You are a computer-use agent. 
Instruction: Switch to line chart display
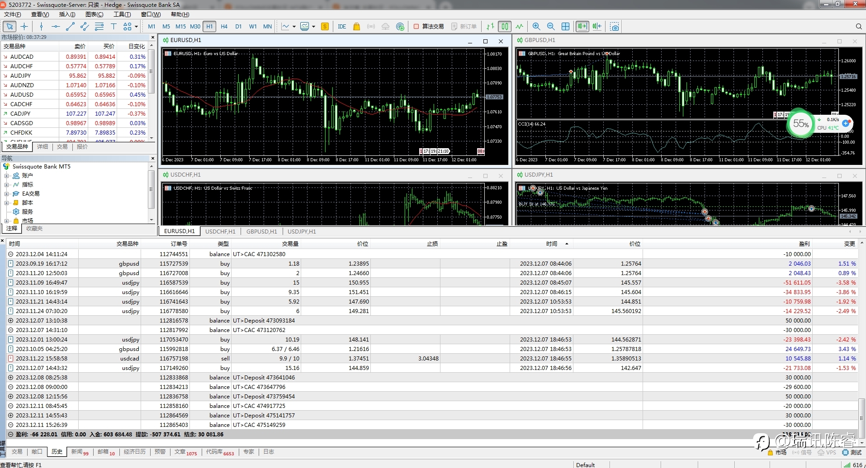coord(519,27)
